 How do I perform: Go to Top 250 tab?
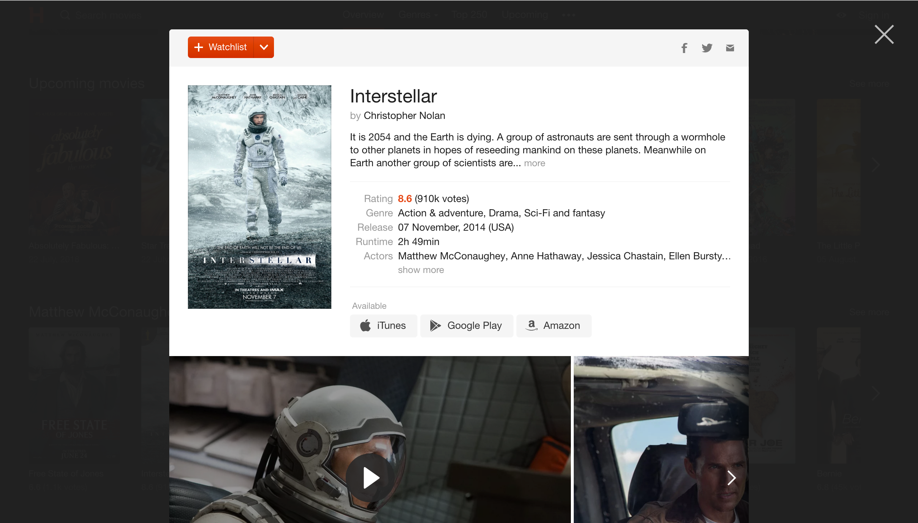[x=469, y=15]
